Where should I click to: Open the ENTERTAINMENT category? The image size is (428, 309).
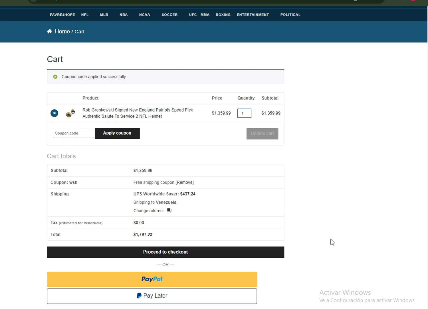pos(253,15)
